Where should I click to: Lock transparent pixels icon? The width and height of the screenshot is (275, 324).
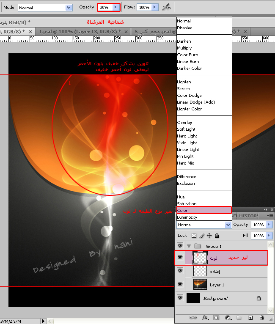tap(194, 235)
